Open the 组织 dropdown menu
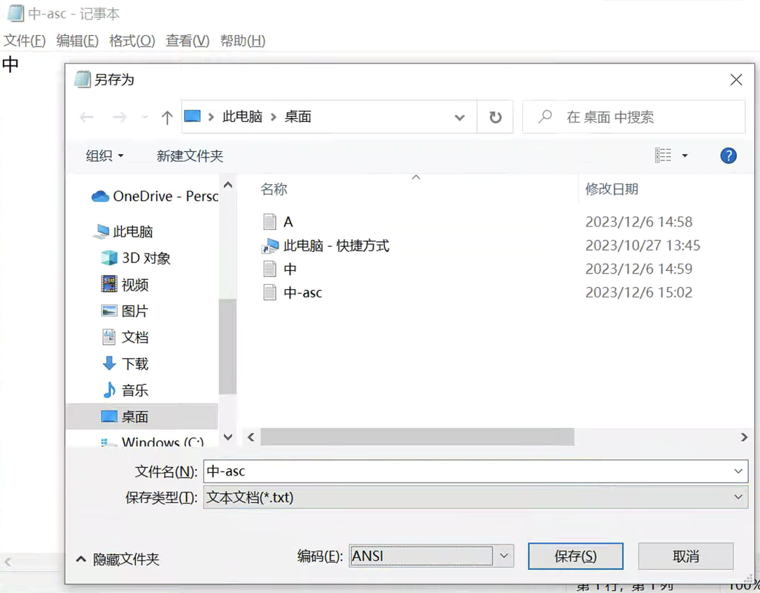The width and height of the screenshot is (760, 593). coord(105,156)
